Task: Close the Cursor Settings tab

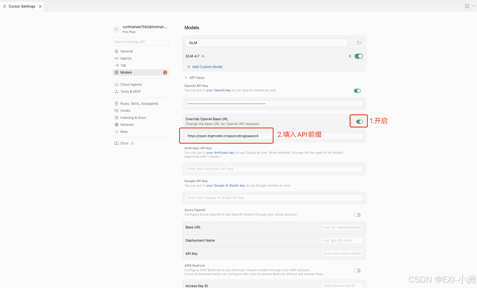Action: [40, 6]
